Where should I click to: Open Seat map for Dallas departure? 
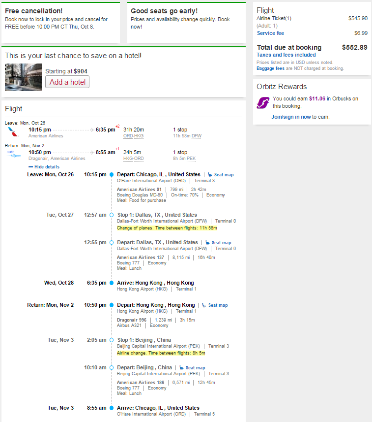pyautogui.click(x=221, y=243)
